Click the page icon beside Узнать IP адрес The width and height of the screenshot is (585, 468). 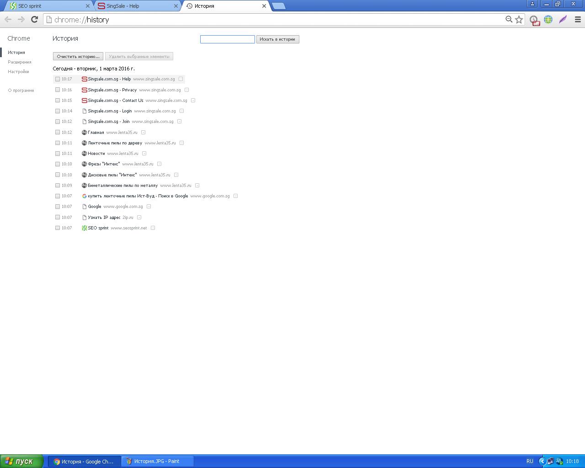[84, 218]
